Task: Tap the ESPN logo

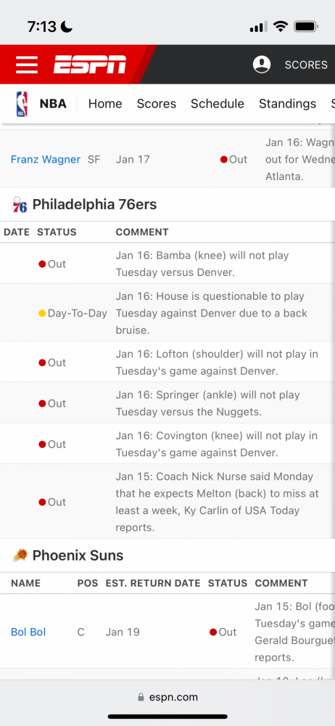Action: pos(89,65)
